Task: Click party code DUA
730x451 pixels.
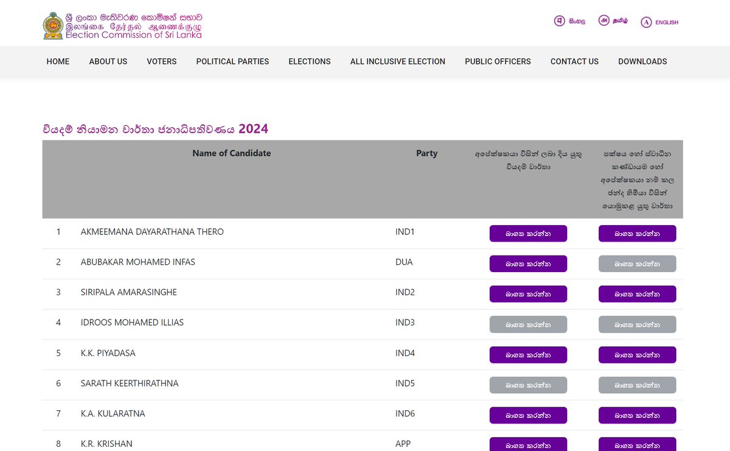Action: coord(404,262)
